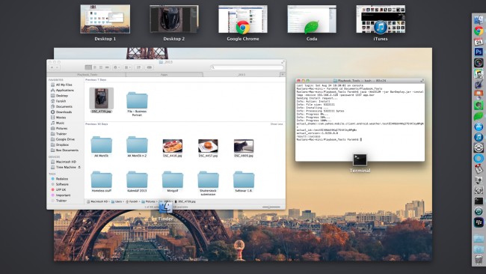This screenshot has height=274, width=486.
Task: Click Show Less in Previous 30 Days
Action: (277, 124)
